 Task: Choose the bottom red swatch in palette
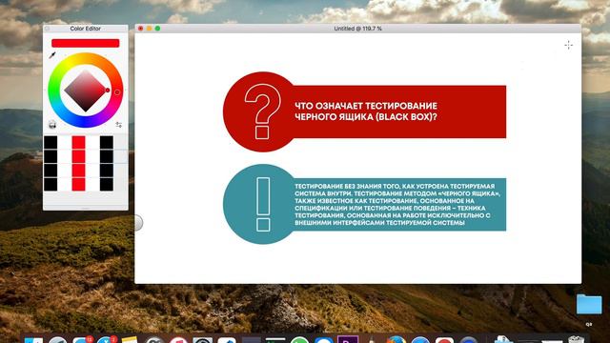pos(78,184)
